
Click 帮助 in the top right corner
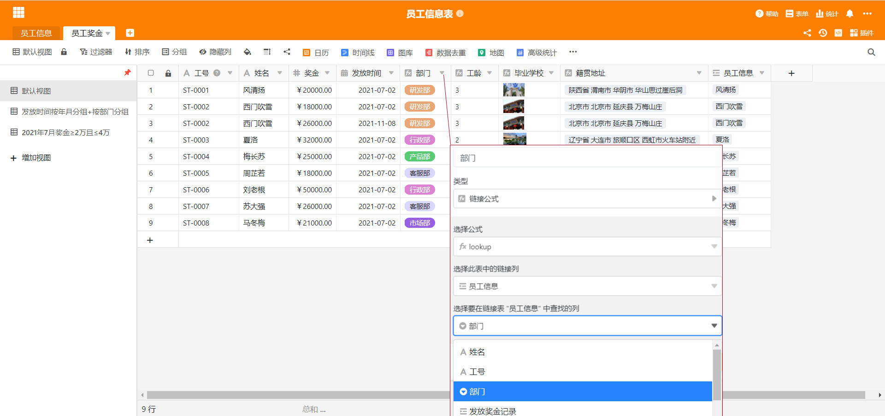(x=767, y=13)
